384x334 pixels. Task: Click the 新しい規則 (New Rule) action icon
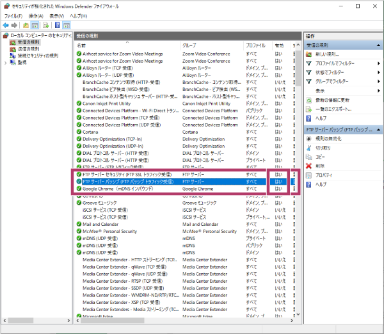pos(309,54)
